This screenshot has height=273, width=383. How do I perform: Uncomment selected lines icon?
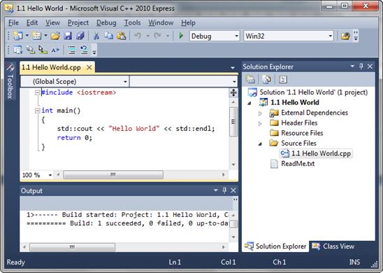tap(84, 50)
